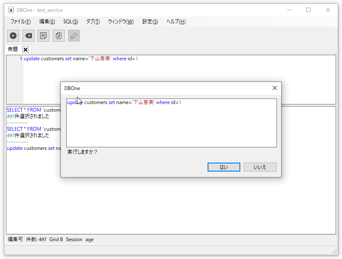This screenshot has height=259, width=342.
Task: Open the SQL(S) menu
Action: click(71, 22)
